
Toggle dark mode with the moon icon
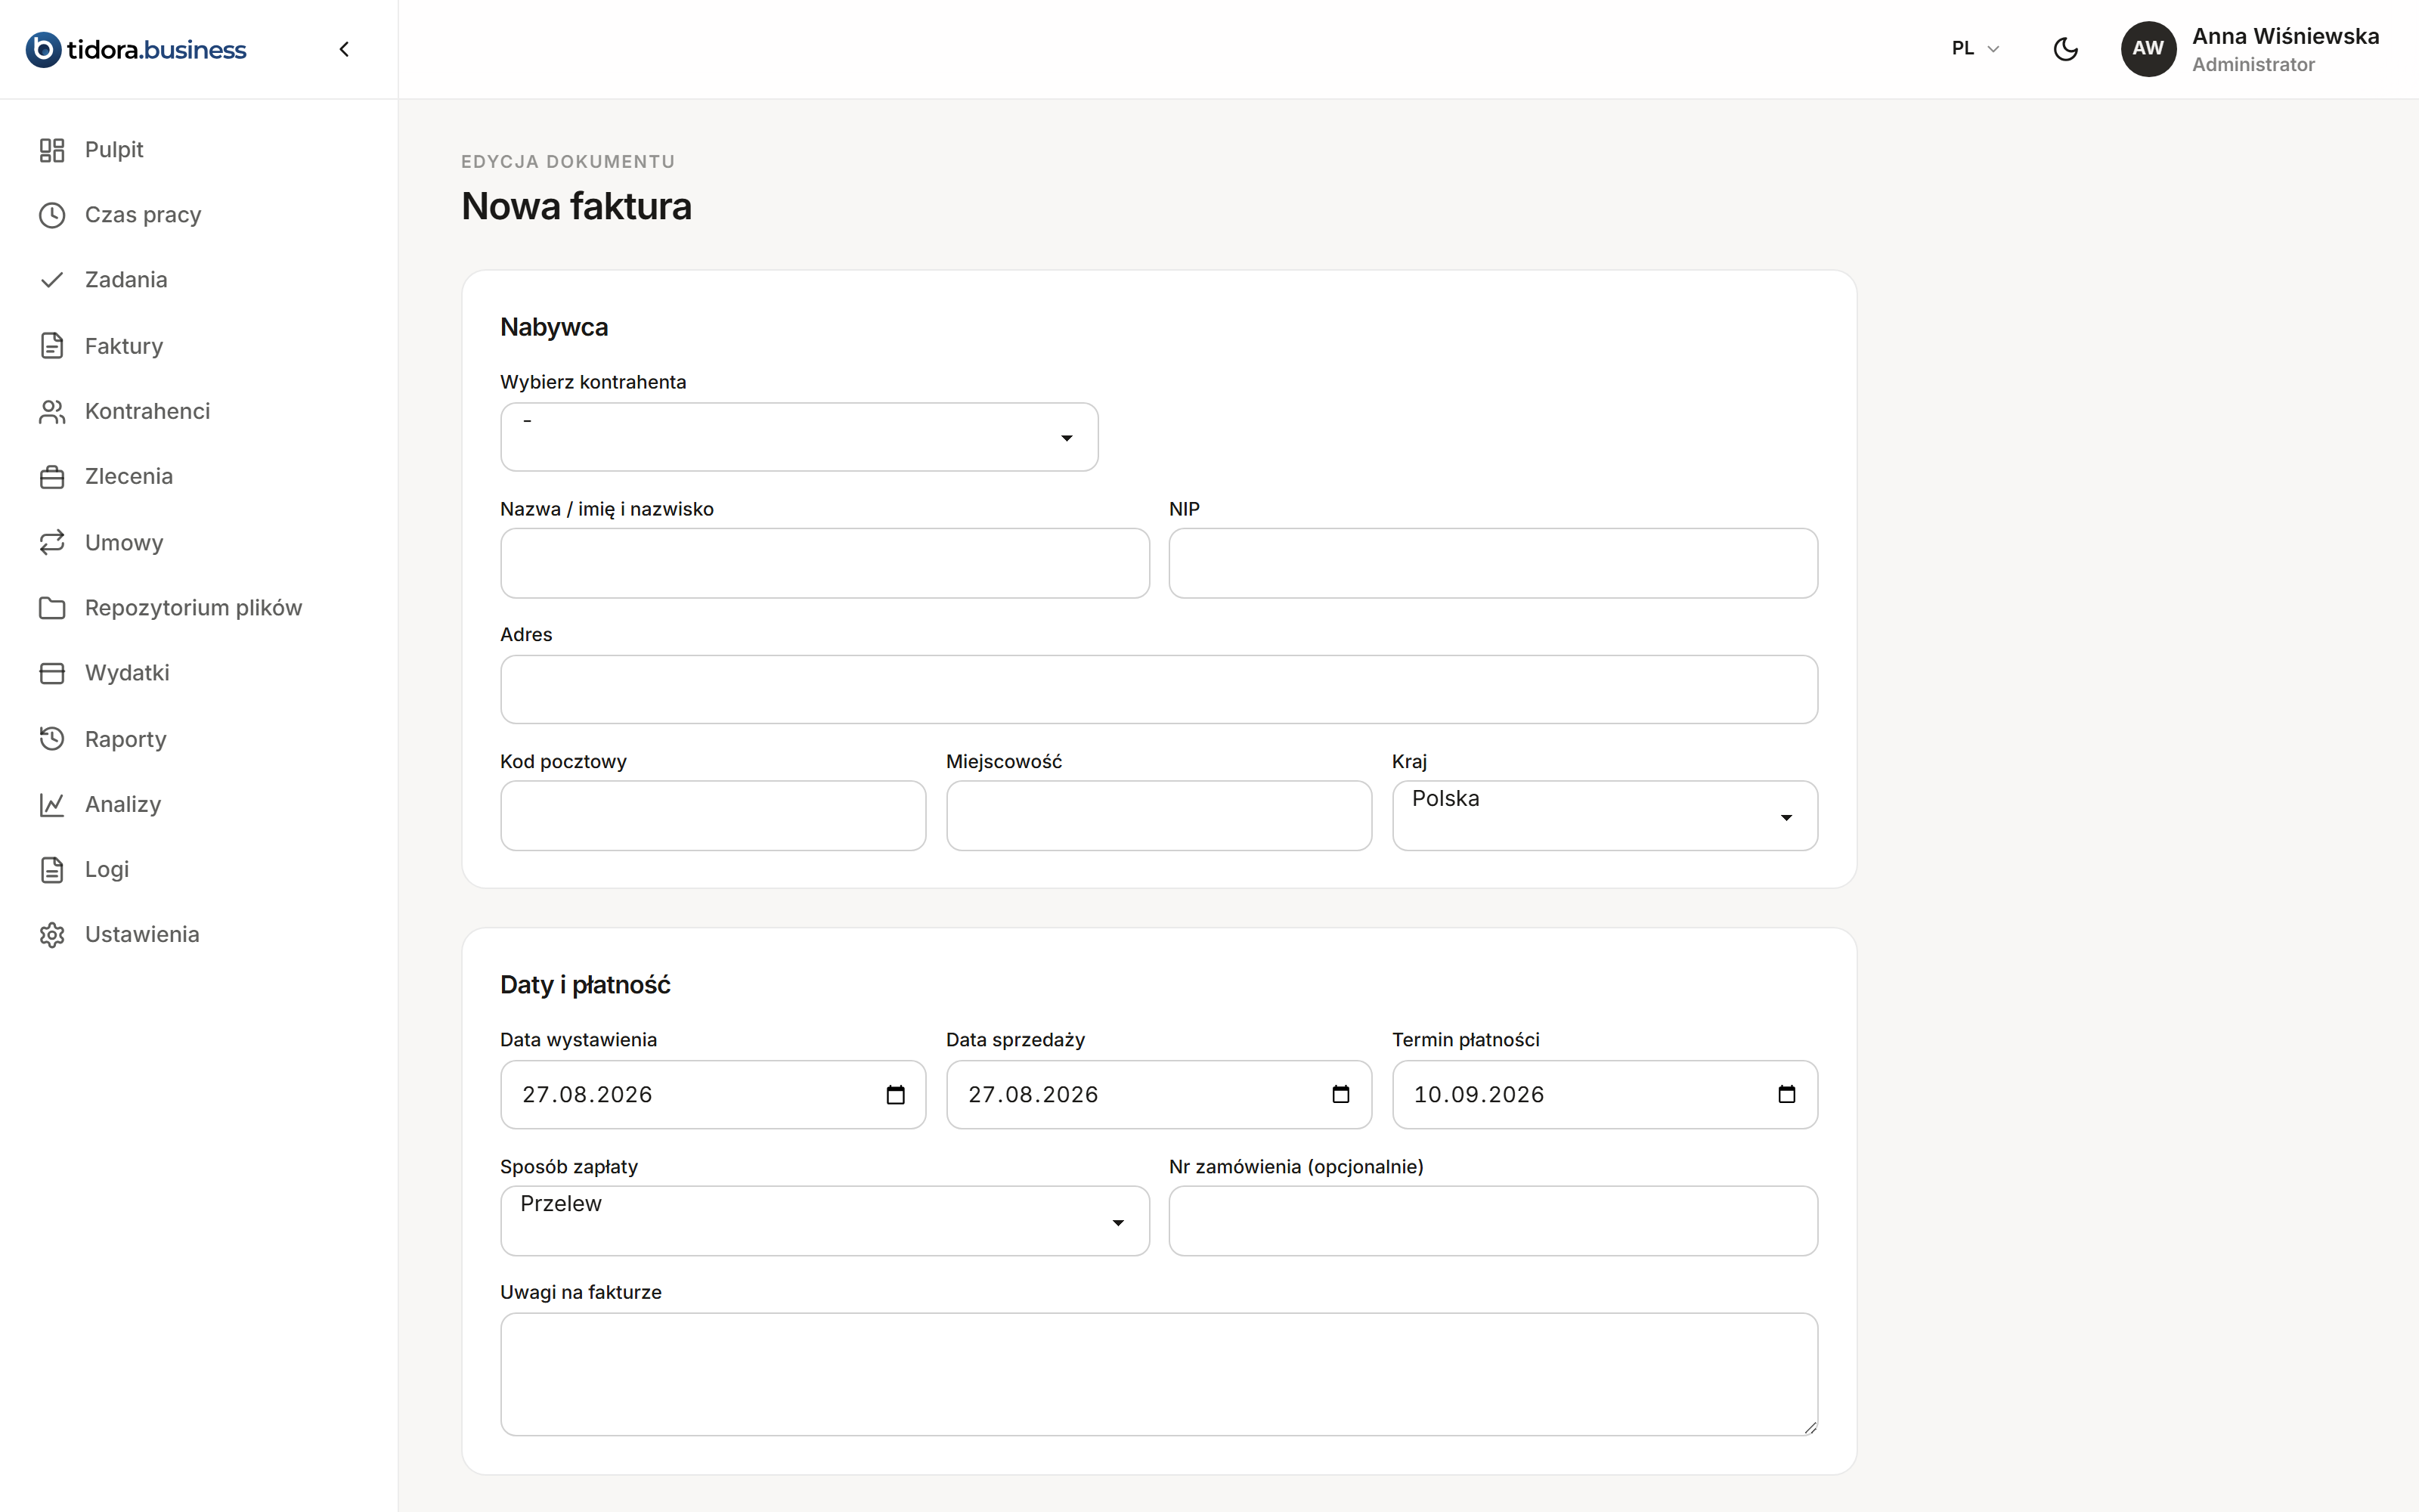point(2065,49)
